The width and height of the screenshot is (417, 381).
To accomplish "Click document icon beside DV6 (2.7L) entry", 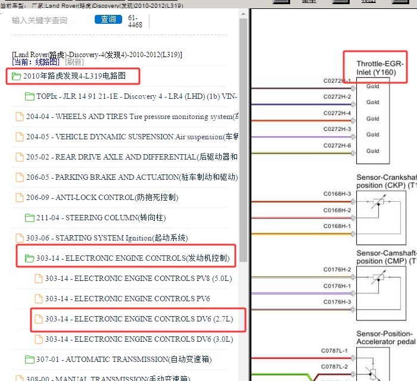I will coord(39,319).
